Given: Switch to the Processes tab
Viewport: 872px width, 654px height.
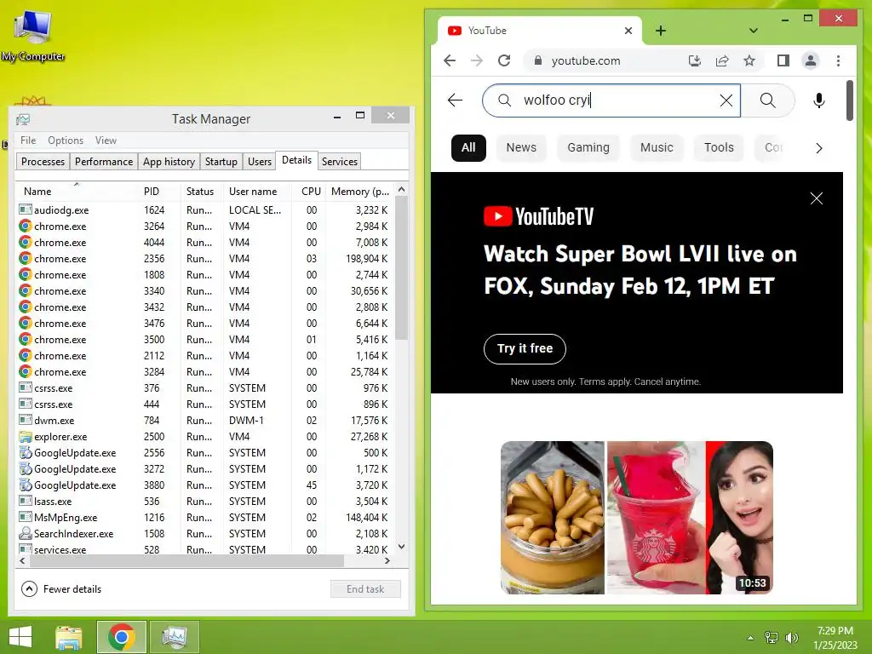Looking at the screenshot, I should [43, 162].
